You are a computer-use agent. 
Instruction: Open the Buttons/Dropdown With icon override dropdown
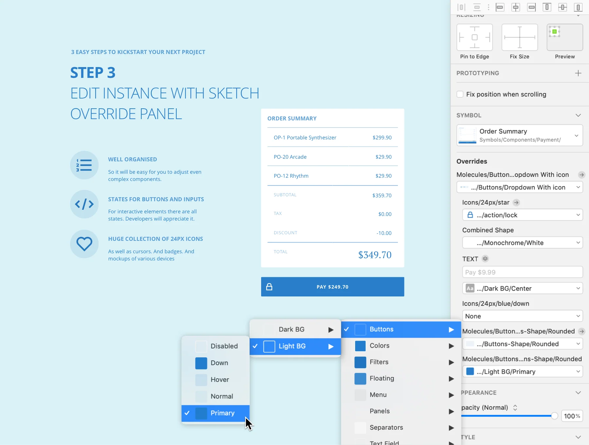(x=520, y=187)
